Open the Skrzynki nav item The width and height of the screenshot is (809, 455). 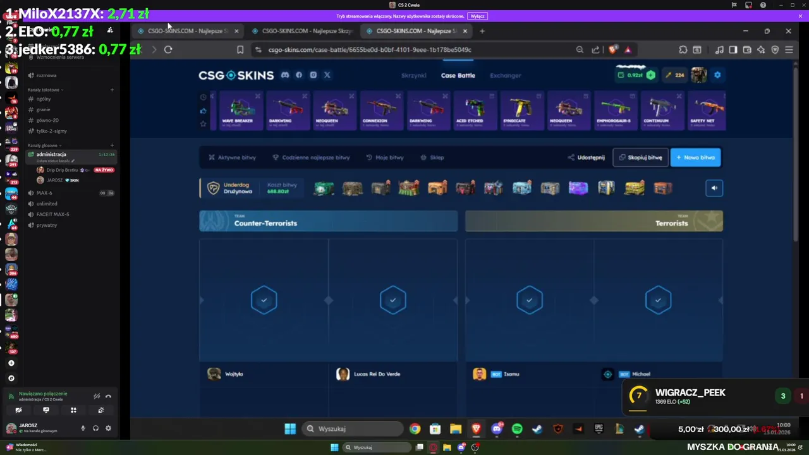[414, 75]
